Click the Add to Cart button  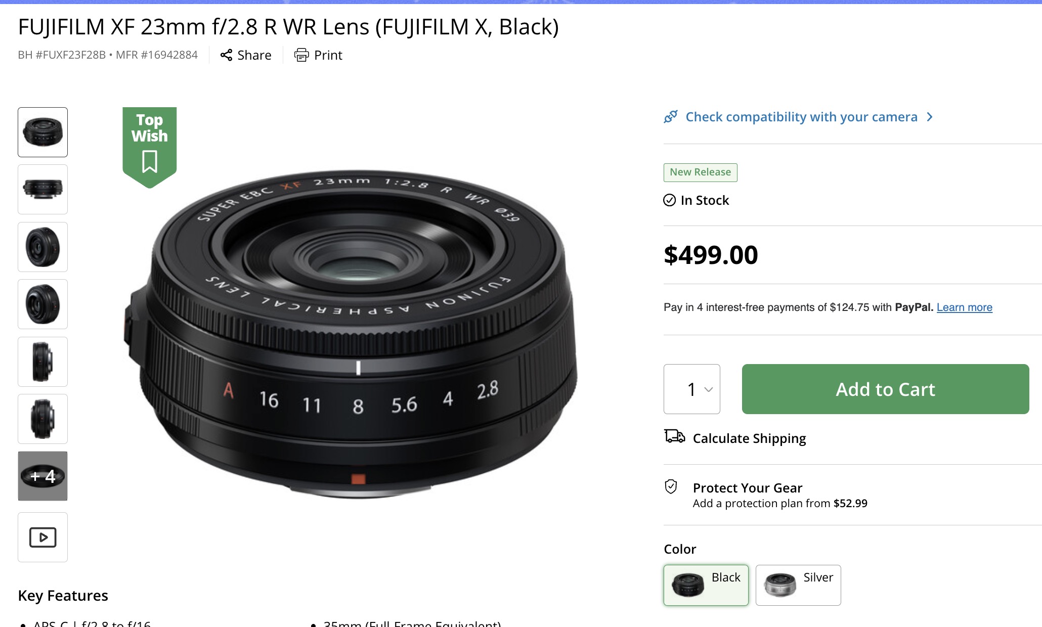coord(884,389)
